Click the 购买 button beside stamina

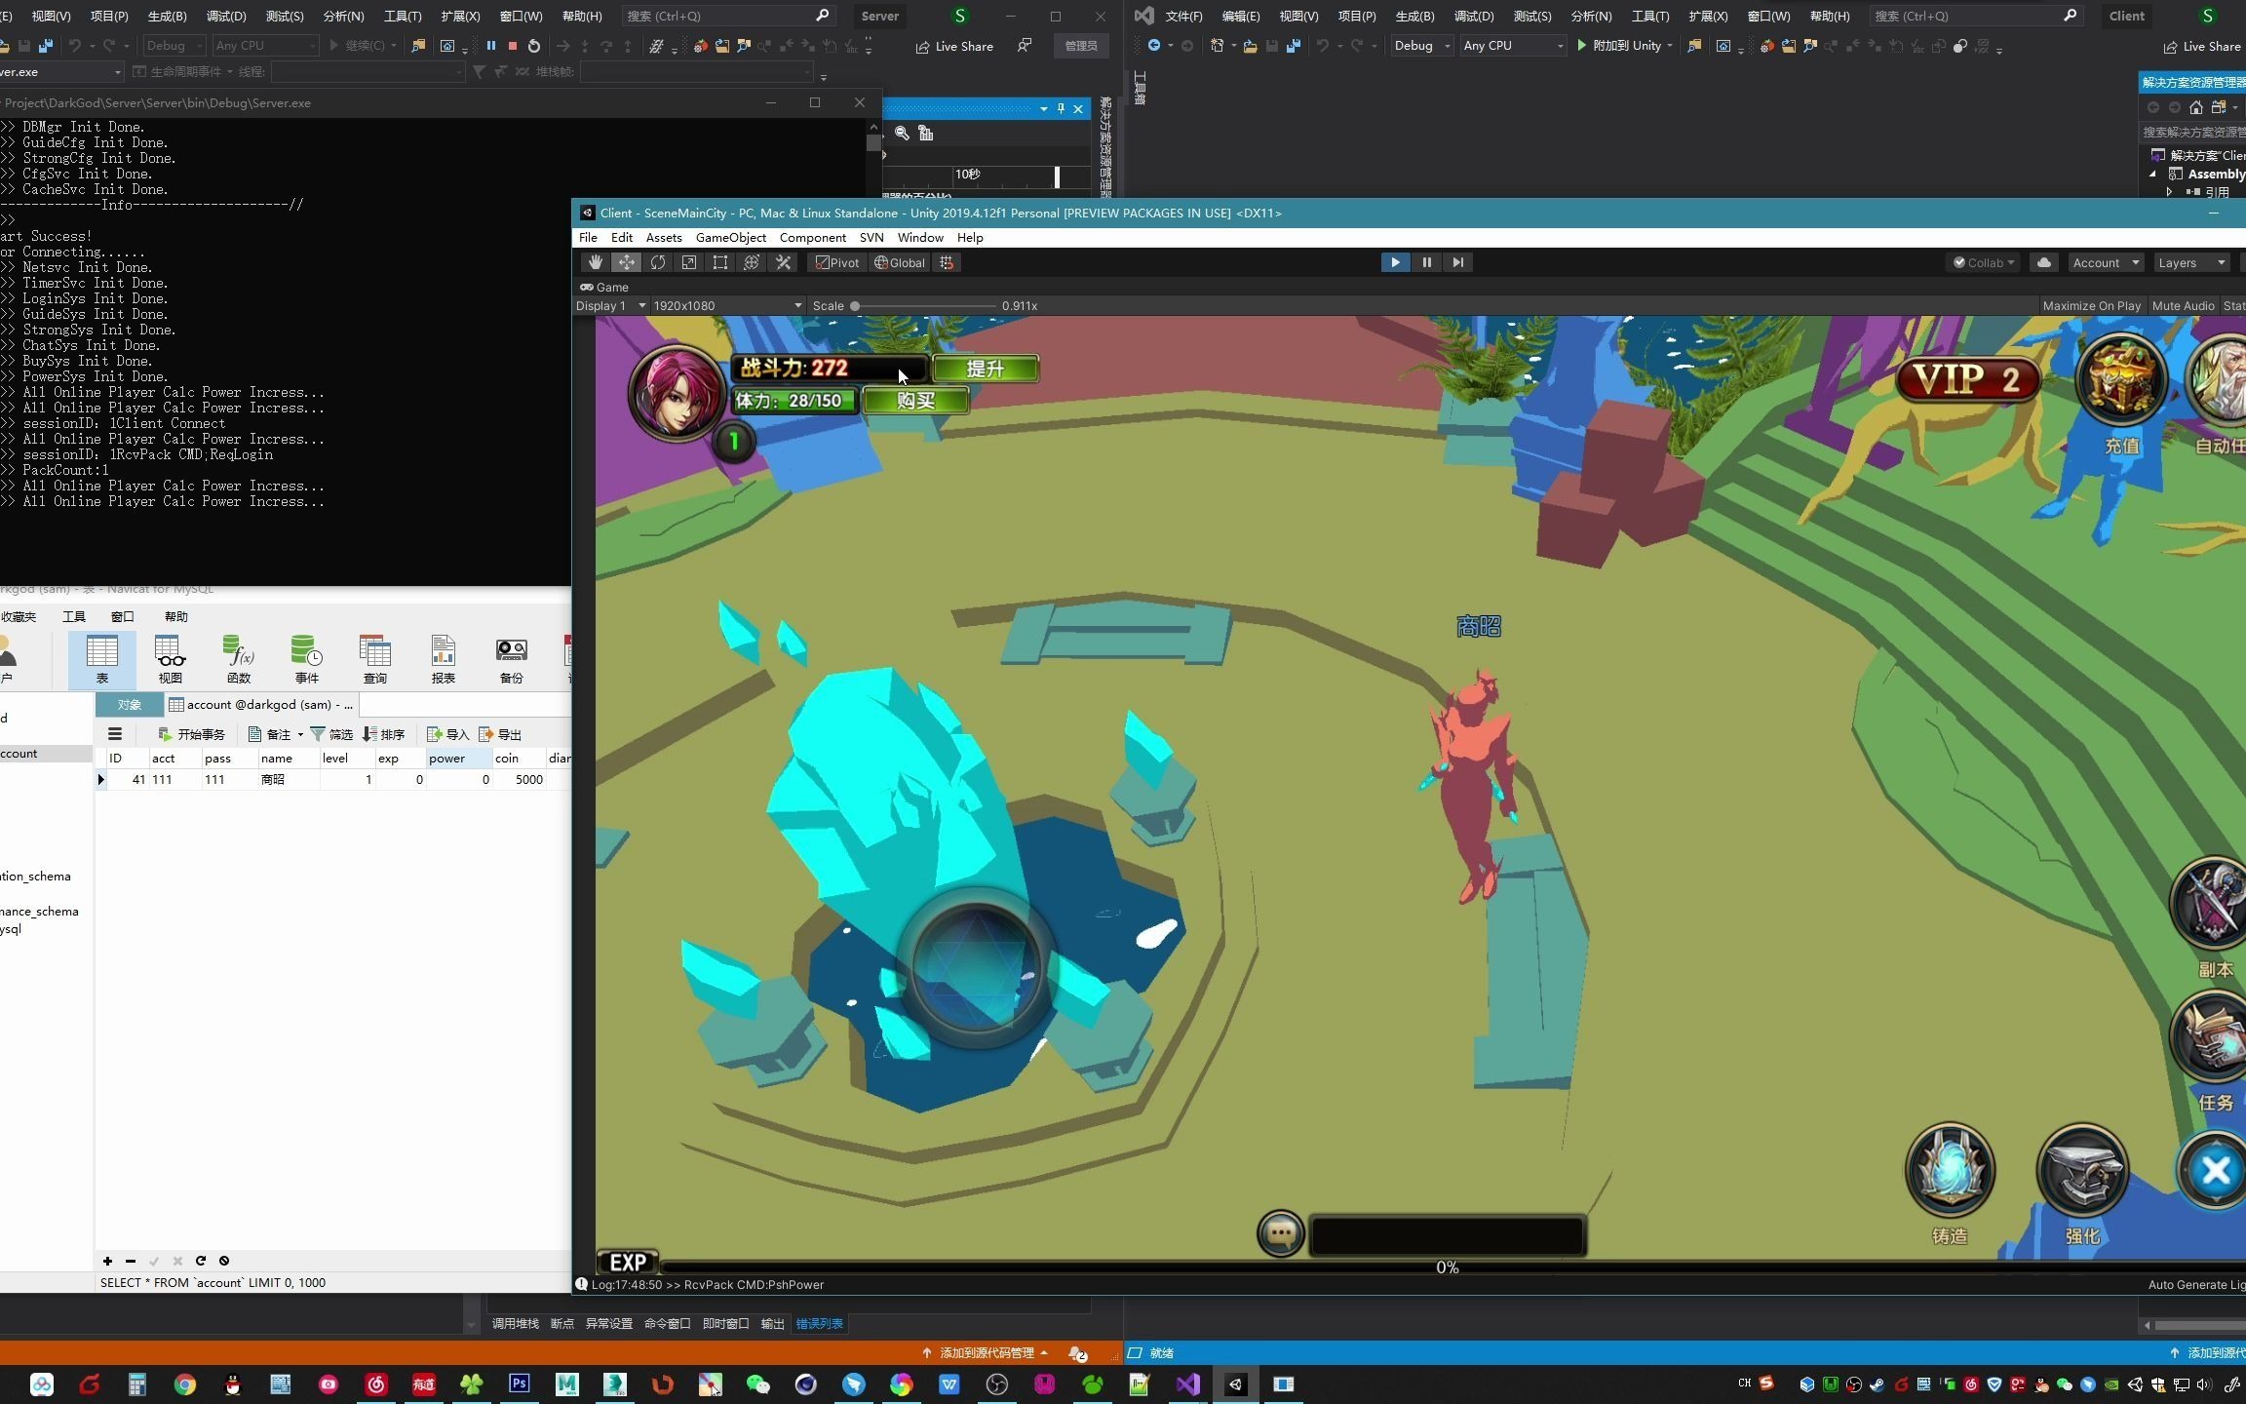coord(915,401)
